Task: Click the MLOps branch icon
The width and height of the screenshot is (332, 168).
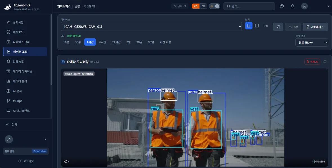Action: click(x=8, y=101)
